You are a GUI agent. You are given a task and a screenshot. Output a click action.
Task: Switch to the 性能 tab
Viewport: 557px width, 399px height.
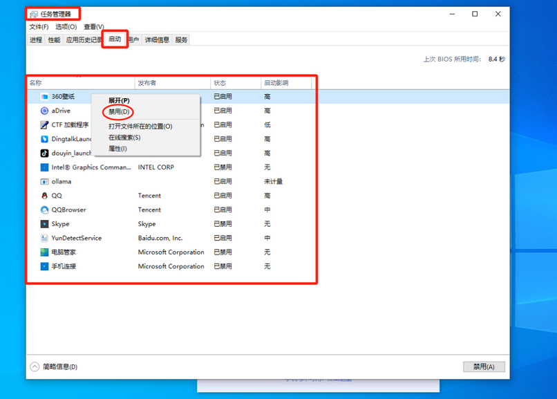pyautogui.click(x=54, y=40)
